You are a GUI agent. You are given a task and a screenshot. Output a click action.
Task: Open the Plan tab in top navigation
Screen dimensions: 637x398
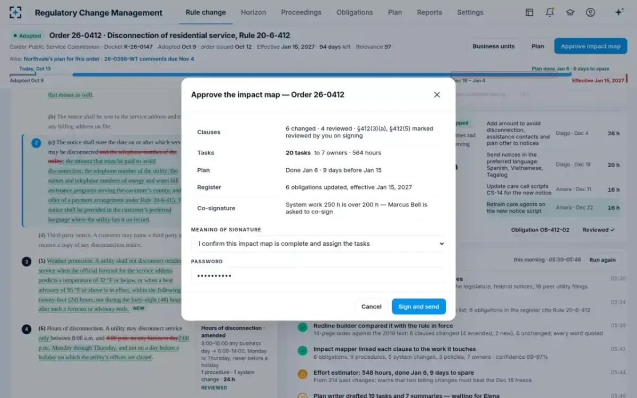click(395, 12)
